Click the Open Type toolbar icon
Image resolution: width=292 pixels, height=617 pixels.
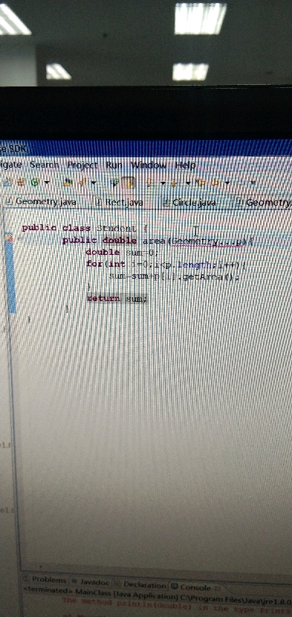pyautogui.click(x=68, y=183)
